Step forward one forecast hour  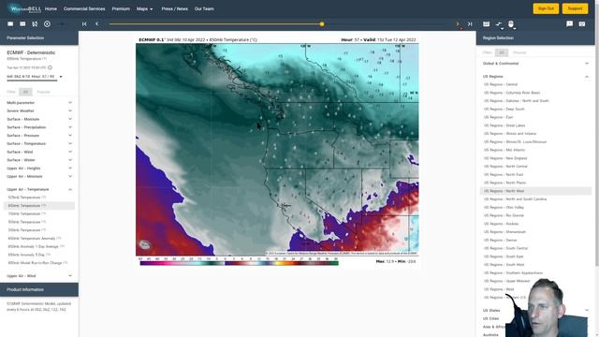point(458,24)
